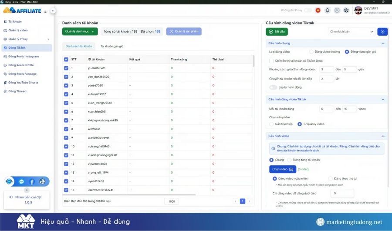Image resolution: width=392 pixels, height=231 pixels.
Task: Toggle the select-all checkbox in table header
Action: tap(66, 60)
